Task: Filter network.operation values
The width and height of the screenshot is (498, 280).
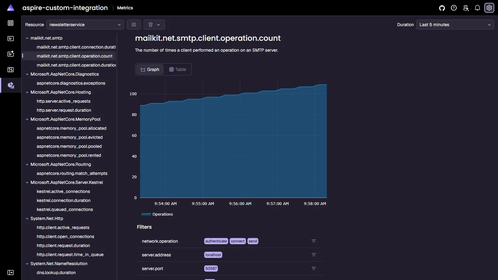Action: click(x=314, y=241)
